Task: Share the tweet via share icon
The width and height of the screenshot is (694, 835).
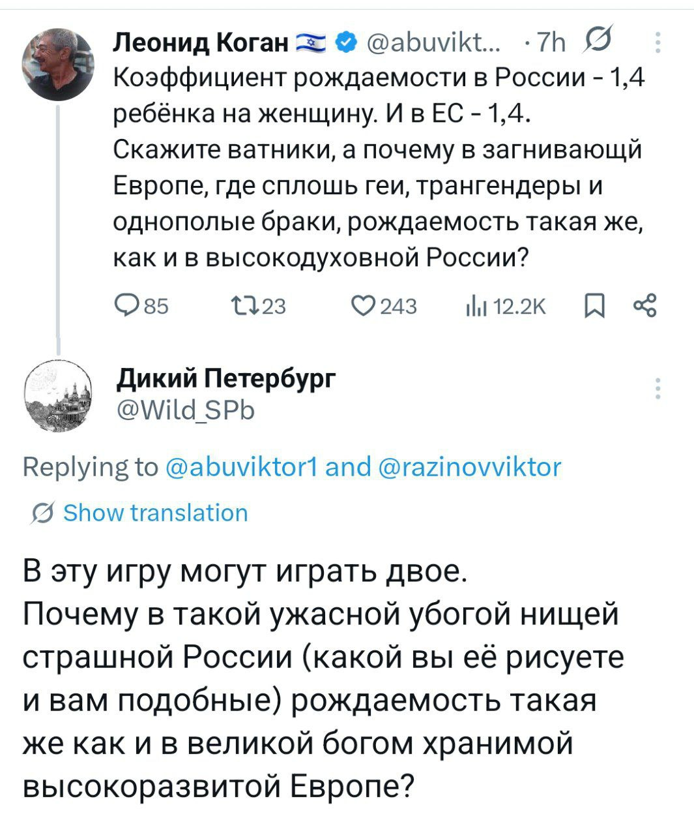Action: tap(646, 305)
